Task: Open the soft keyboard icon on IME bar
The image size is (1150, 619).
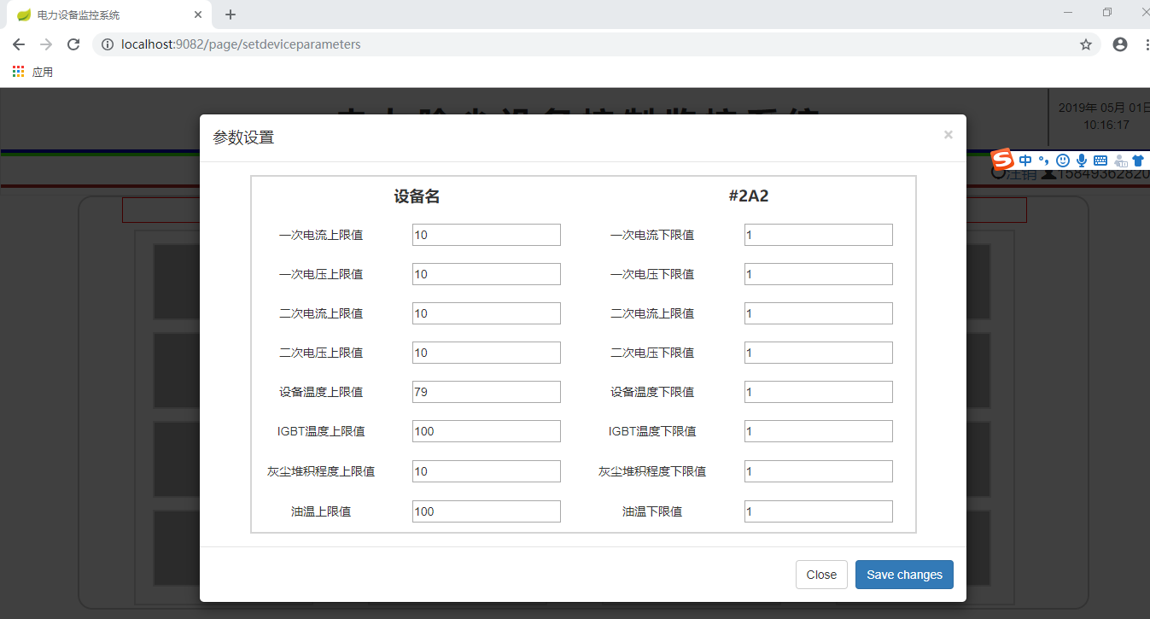Action: 1100,161
